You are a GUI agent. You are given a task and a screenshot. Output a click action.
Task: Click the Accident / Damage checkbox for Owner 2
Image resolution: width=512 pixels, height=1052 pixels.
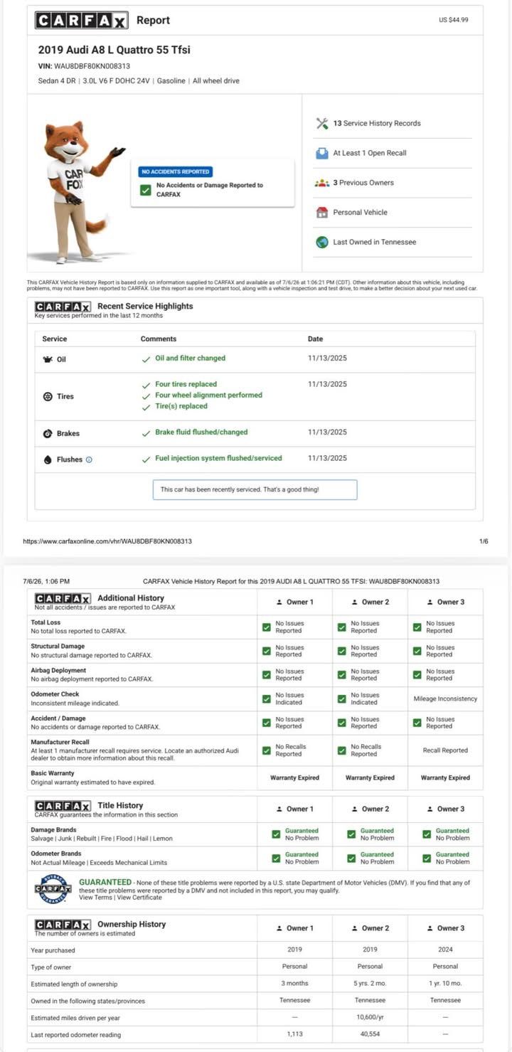342,723
